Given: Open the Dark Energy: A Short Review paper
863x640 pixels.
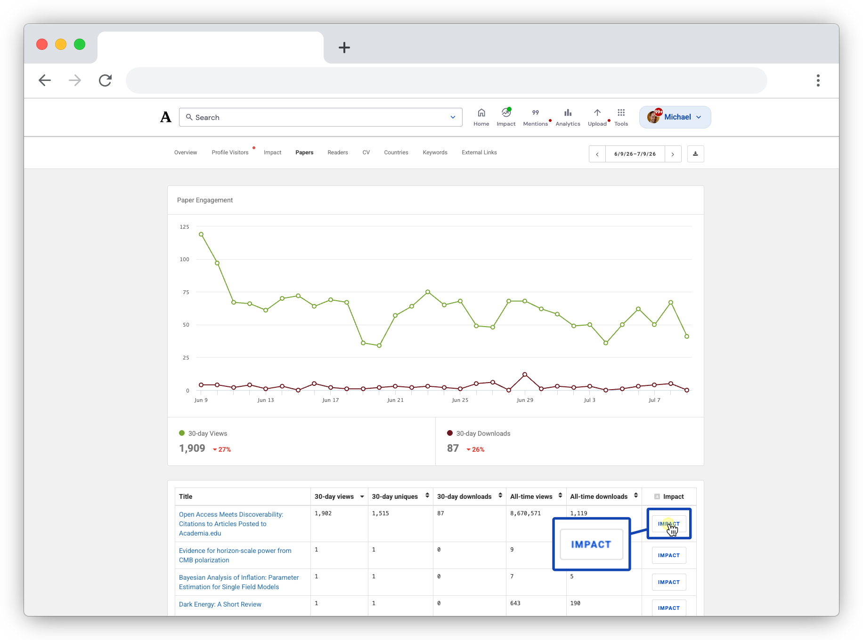Looking at the screenshot, I should tap(220, 604).
